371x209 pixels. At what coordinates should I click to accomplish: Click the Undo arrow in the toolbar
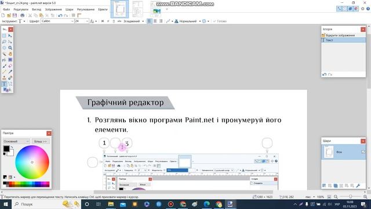click(60, 16)
